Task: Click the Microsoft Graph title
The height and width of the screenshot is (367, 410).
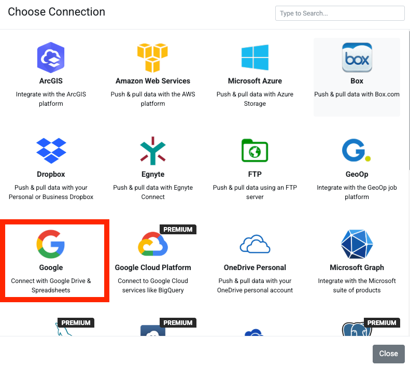Action: (x=357, y=267)
